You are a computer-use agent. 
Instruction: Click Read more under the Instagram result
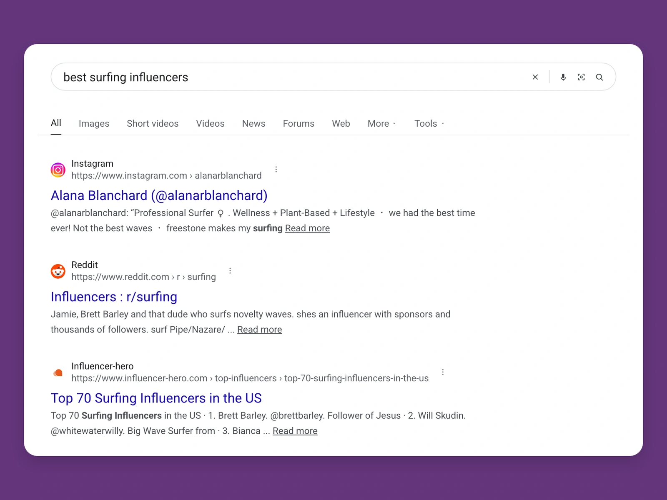(x=307, y=228)
